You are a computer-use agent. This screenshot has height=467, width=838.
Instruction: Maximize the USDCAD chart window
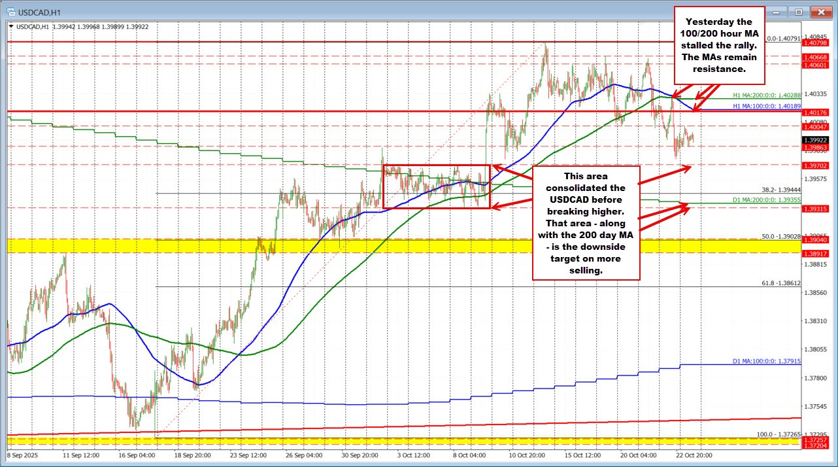tap(798, 11)
